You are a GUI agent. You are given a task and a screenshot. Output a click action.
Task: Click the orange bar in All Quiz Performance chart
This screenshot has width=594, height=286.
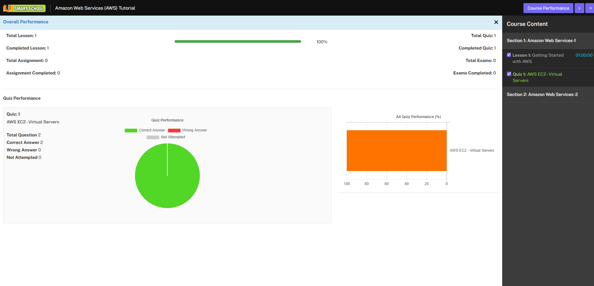tap(397, 150)
